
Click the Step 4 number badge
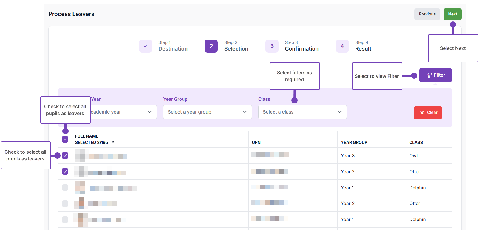pyautogui.click(x=342, y=46)
